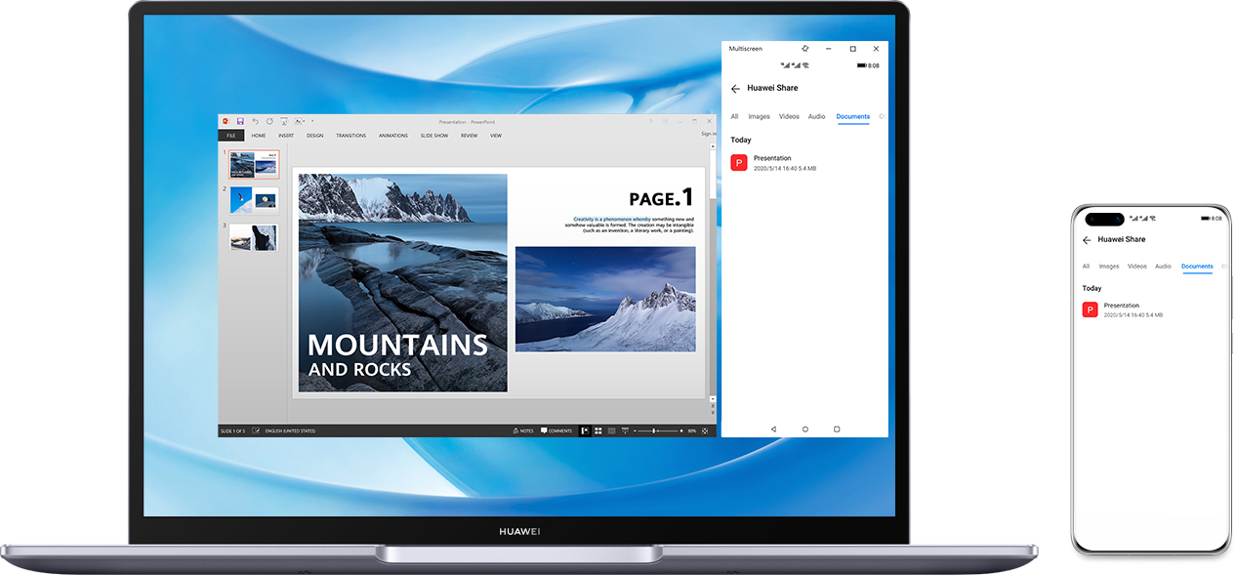The image size is (1236, 575).
Task: Select the DESIGN ribbon tab
Action: coord(314,136)
